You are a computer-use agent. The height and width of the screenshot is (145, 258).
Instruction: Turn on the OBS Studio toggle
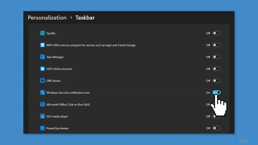coord(217,81)
